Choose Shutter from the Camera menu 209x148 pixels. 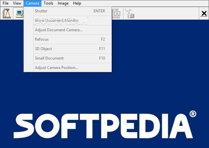pos(68,11)
